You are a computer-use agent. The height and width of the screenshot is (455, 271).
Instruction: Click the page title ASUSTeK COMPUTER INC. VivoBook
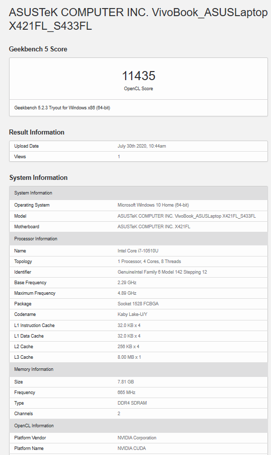138,19
